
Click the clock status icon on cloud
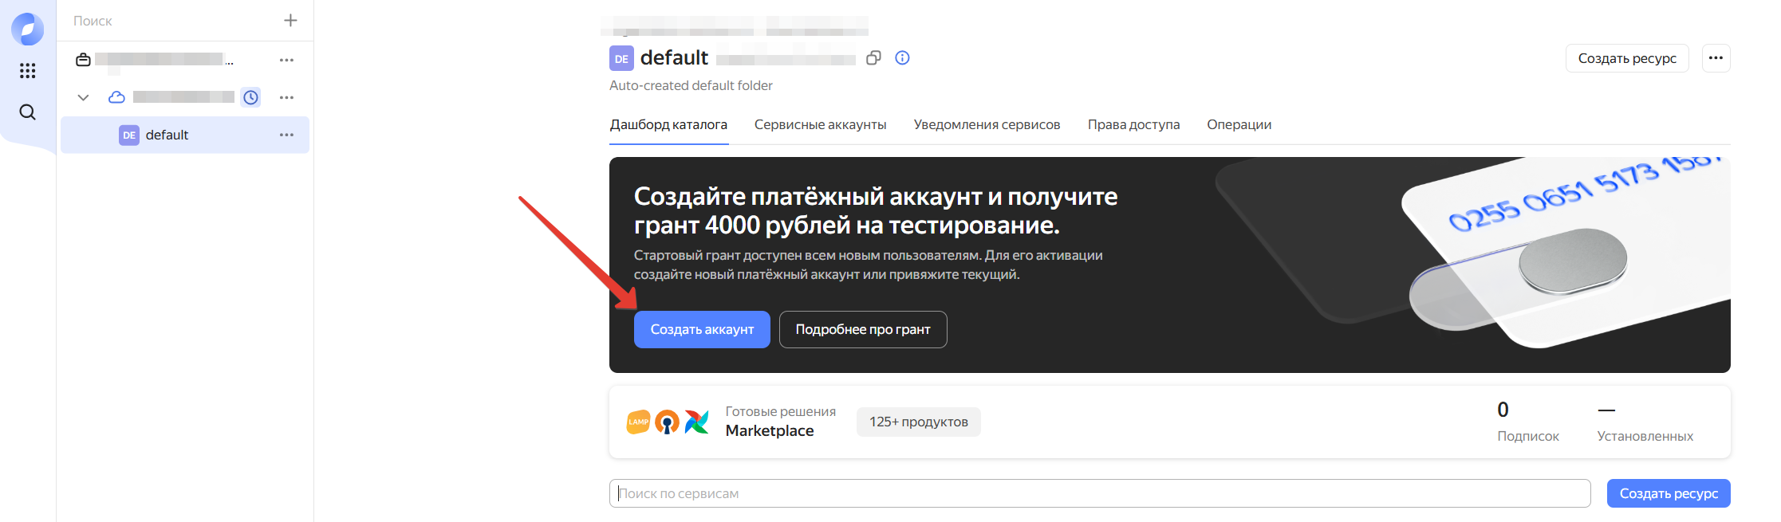[x=250, y=97]
